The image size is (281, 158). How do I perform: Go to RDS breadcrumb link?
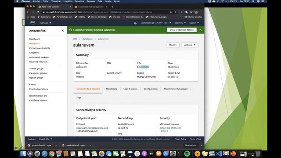[x=75, y=39]
